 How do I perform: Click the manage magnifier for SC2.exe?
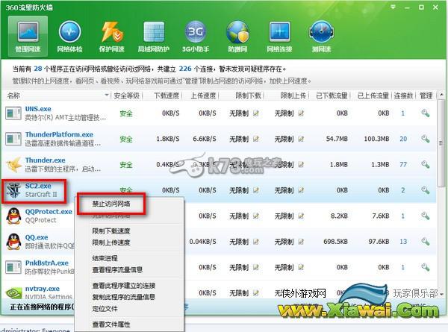[426, 190]
